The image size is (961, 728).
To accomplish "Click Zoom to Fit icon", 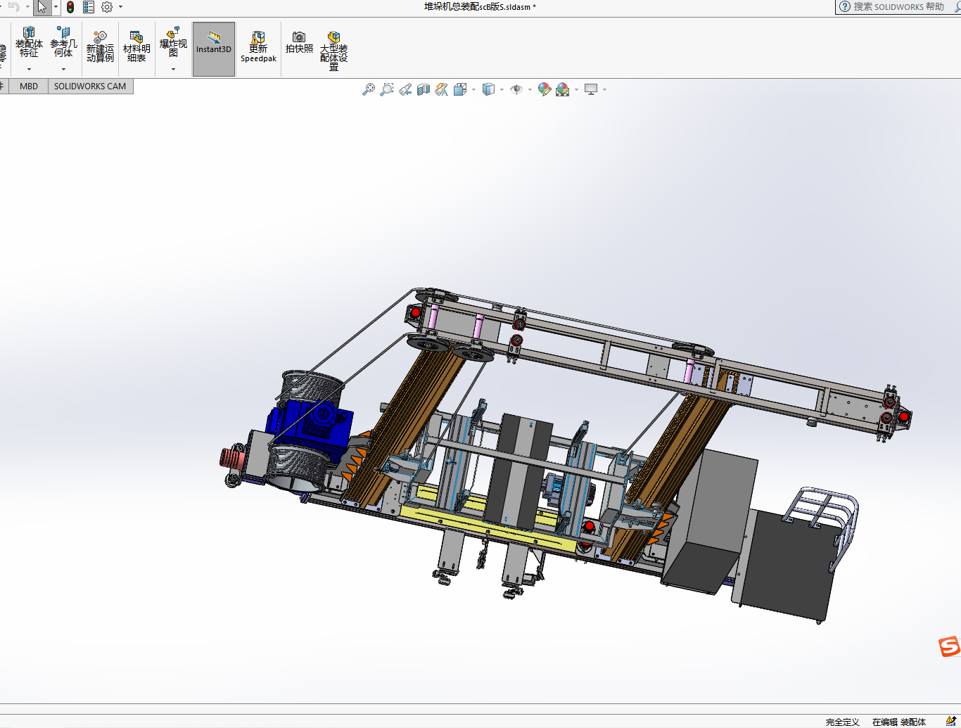I will (368, 89).
